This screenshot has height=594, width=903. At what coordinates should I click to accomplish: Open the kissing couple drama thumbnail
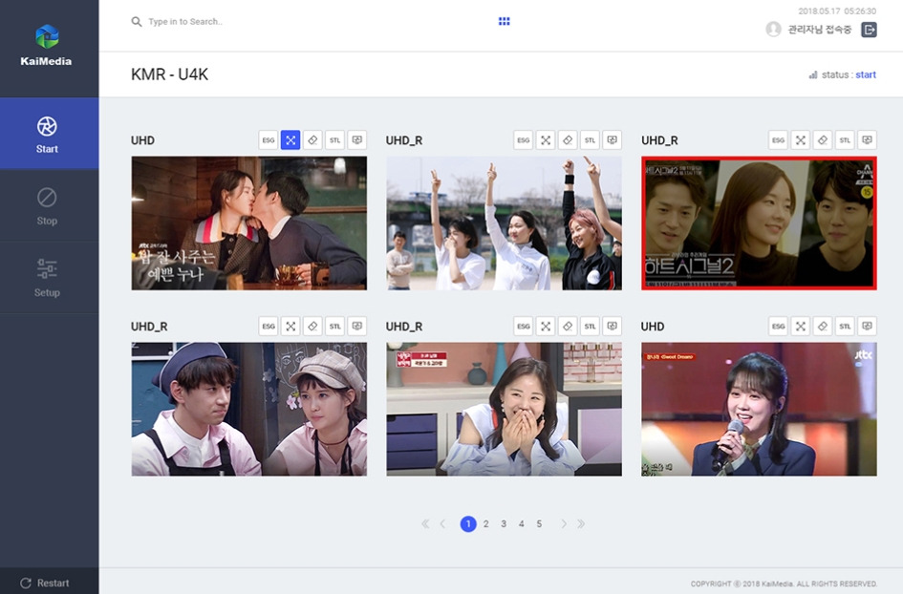pos(248,223)
